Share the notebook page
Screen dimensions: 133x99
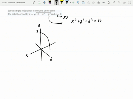click(124, 2)
